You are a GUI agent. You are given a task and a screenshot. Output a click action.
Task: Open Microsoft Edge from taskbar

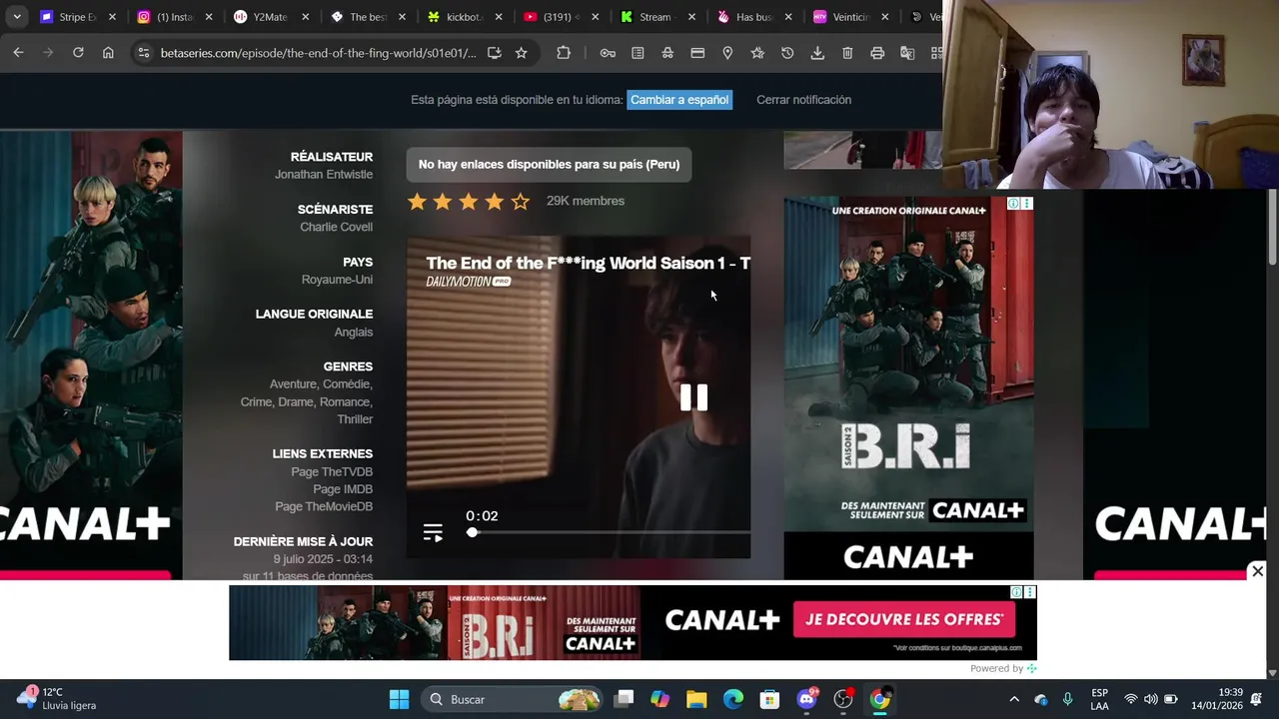coord(733,699)
